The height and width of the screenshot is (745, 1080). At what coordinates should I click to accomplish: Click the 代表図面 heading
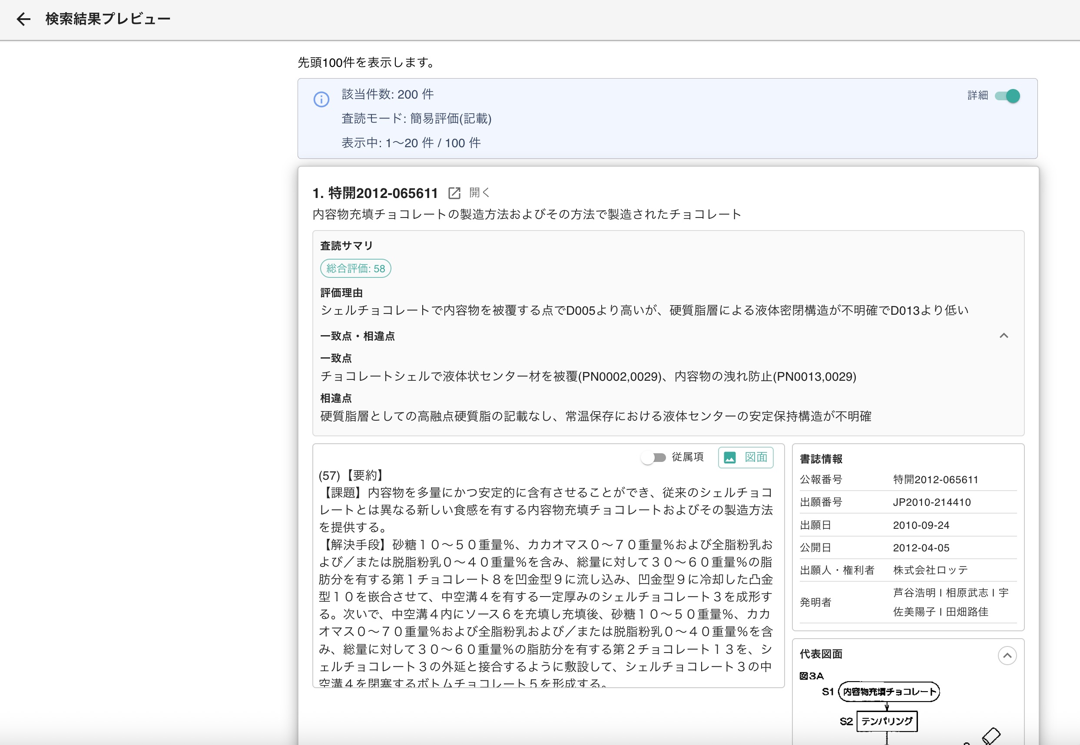tap(821, 654)
